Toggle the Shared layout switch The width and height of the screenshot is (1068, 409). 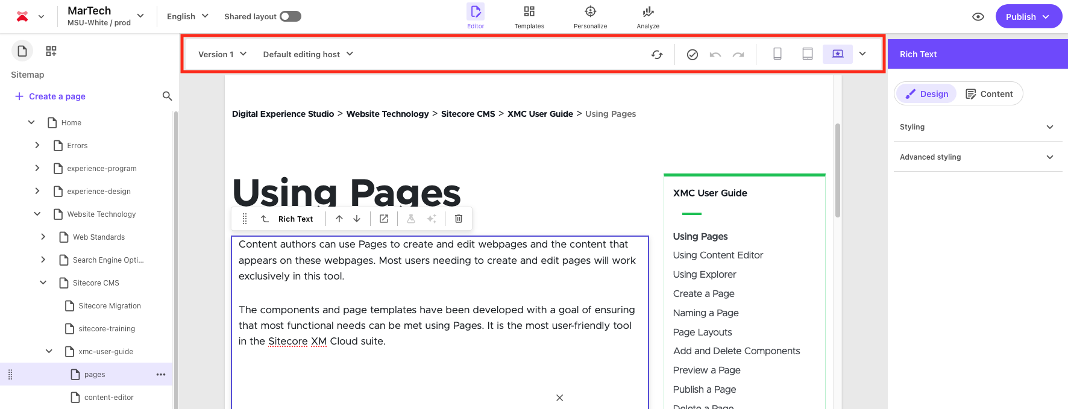tap(291, 16)
